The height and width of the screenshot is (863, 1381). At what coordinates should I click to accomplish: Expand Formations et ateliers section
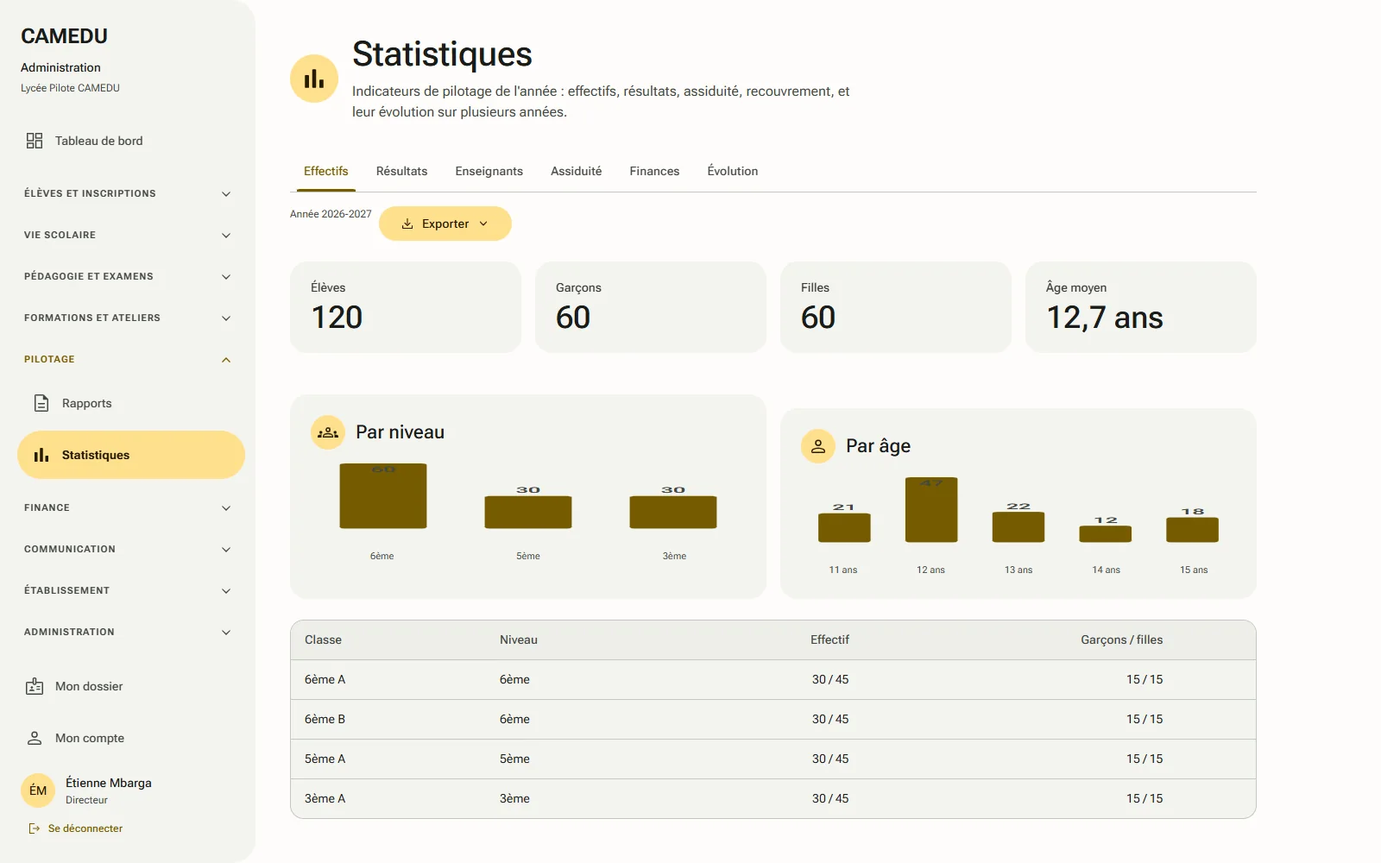[128, 318]
